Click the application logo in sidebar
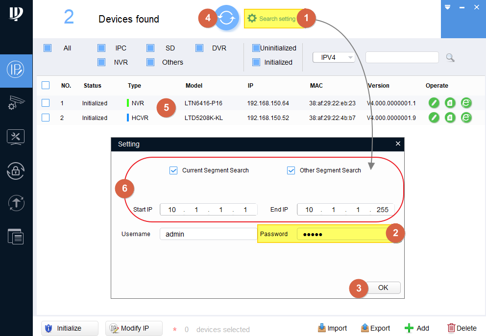 pyautogui.click(x=16, y=14)
